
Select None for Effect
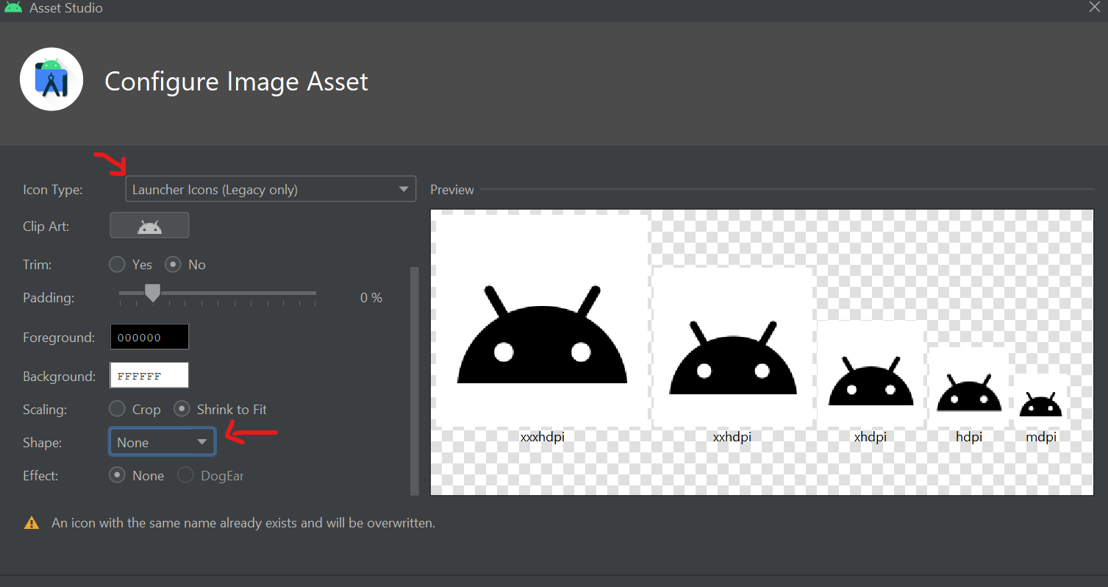coord(117,475)
